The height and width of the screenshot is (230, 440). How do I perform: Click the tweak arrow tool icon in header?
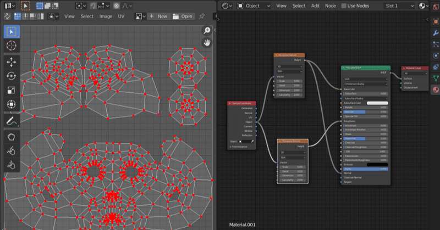pos(25,5)
